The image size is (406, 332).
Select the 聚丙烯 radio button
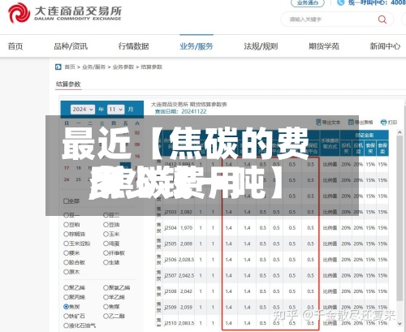(66, 297)
